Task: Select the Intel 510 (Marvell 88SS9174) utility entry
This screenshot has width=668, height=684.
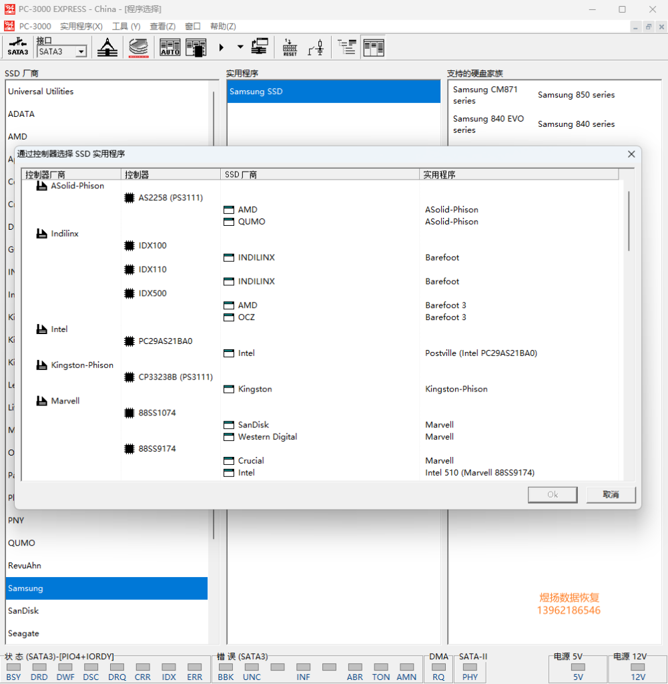Action: [480, 473]
